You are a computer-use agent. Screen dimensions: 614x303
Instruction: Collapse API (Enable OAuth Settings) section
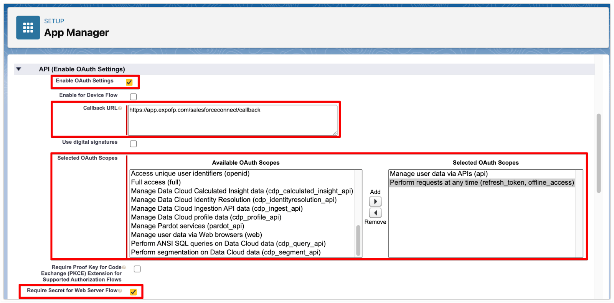tap(18, 69)
